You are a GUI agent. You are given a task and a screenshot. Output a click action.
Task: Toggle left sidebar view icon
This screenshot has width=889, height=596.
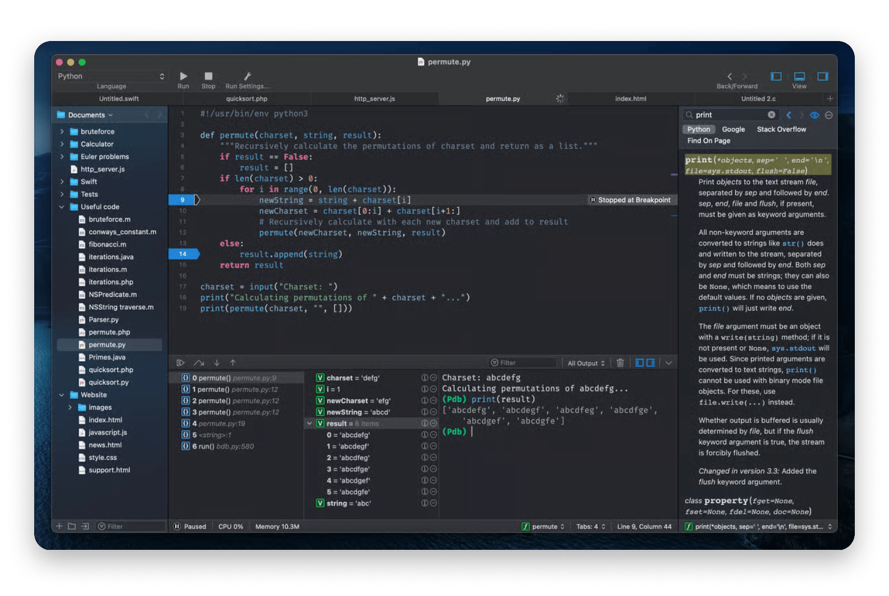coord(776,76)
